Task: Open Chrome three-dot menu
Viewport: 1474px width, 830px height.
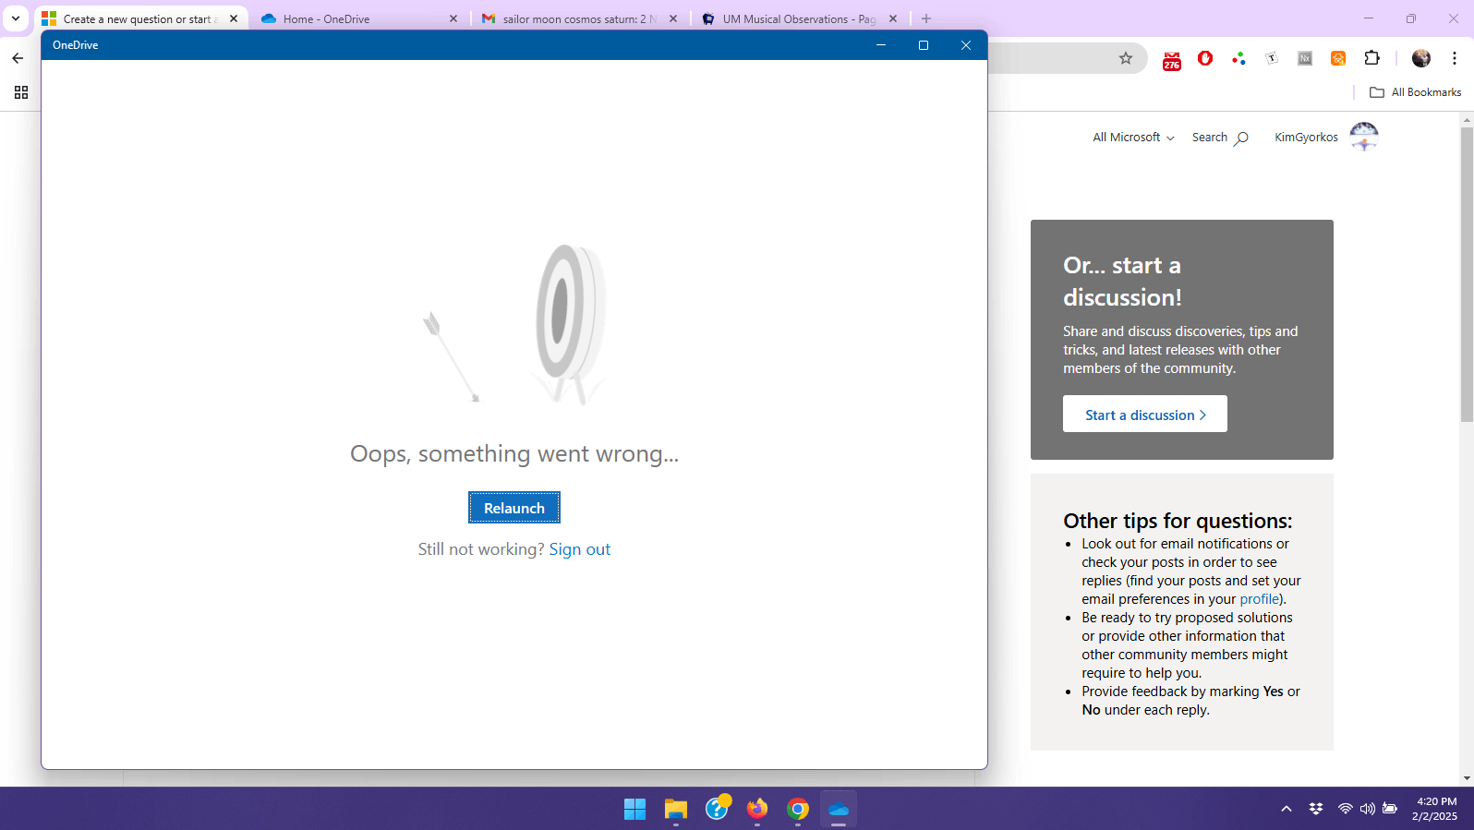Action: coord(1455,58)
